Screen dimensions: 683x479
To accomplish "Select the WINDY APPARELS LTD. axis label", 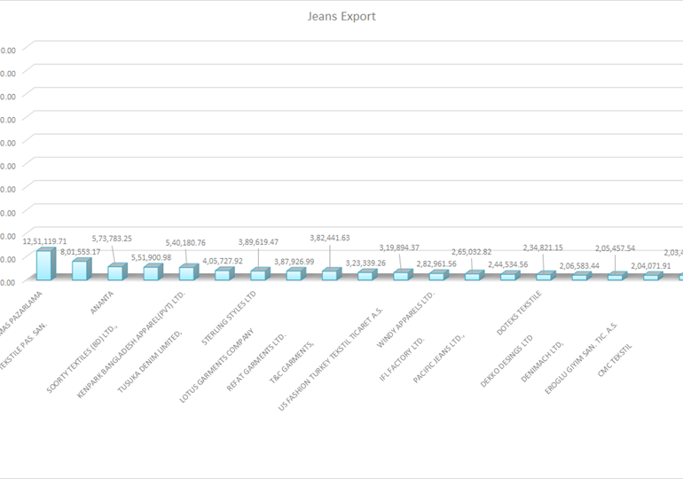I will click(x=405, y=319).
